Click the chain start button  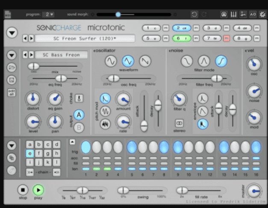30,172
